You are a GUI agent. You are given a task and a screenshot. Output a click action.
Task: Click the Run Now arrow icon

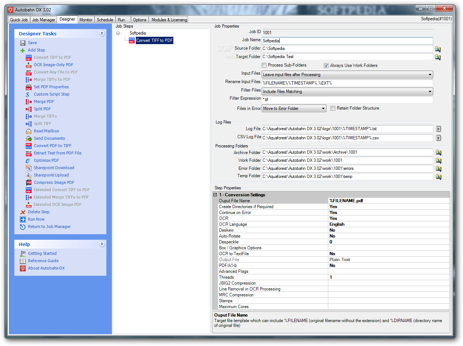tap(23, 220)
